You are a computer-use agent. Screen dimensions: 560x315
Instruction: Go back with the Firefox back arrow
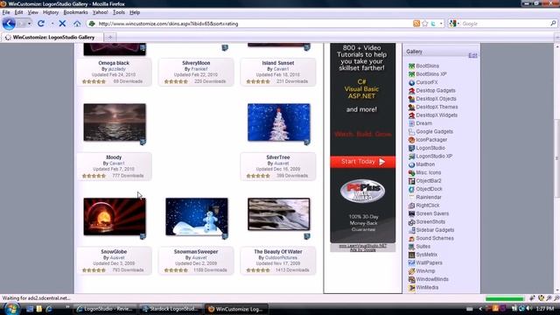[x=9, y=24]
